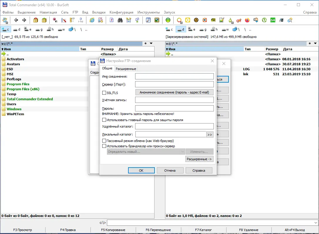Switch to the Расширенные tab
Image resolution: width=319 pixels, height=234 pixels.
[x=126, y=69]
